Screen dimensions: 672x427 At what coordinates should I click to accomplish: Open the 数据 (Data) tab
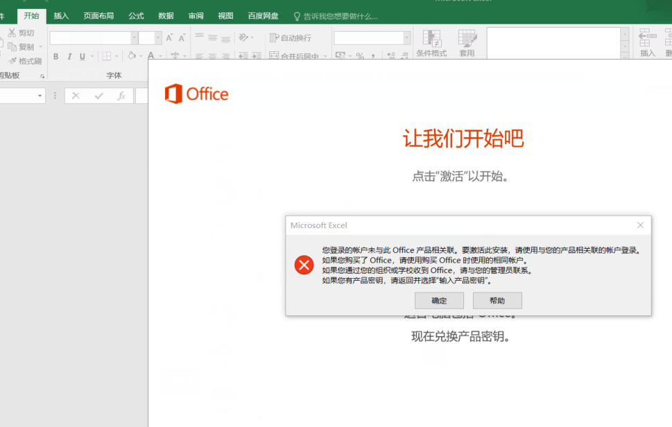tap(166, 16)
